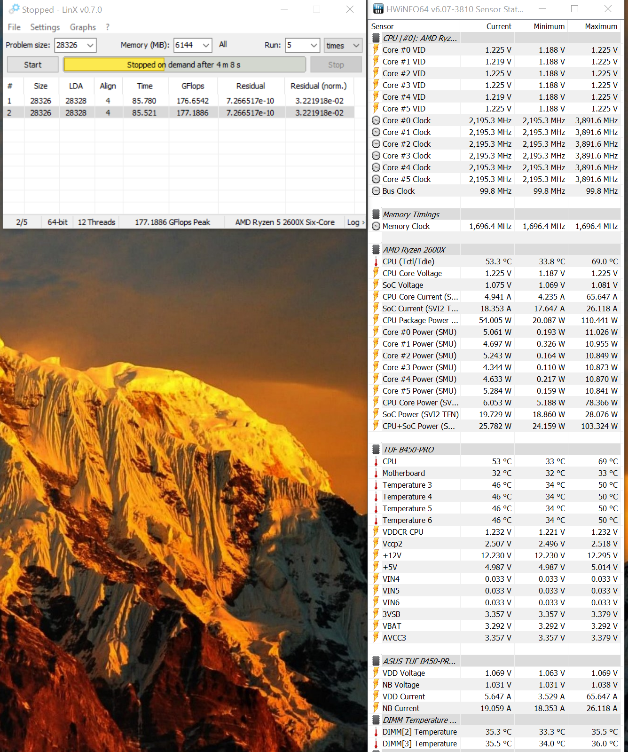
Task: Open the times unit dropdown
Action: pos(343,45)
